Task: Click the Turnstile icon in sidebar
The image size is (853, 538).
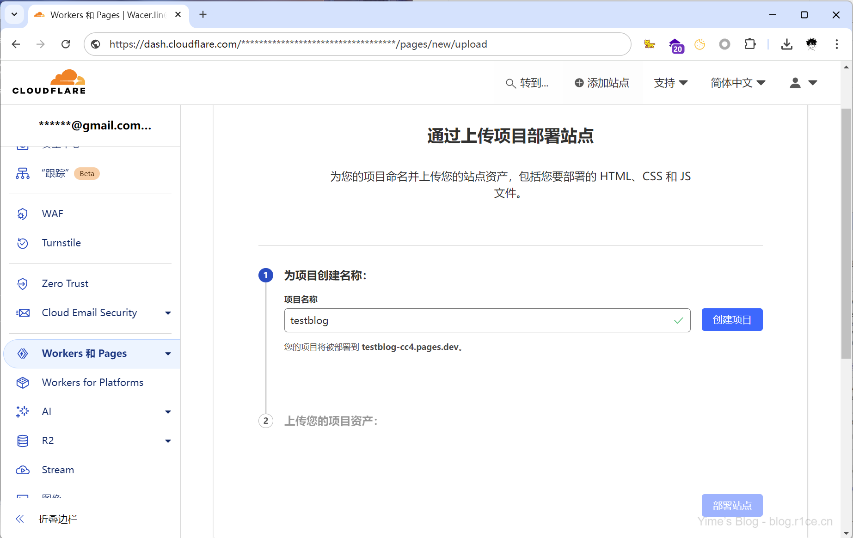Action: (23, 243)
